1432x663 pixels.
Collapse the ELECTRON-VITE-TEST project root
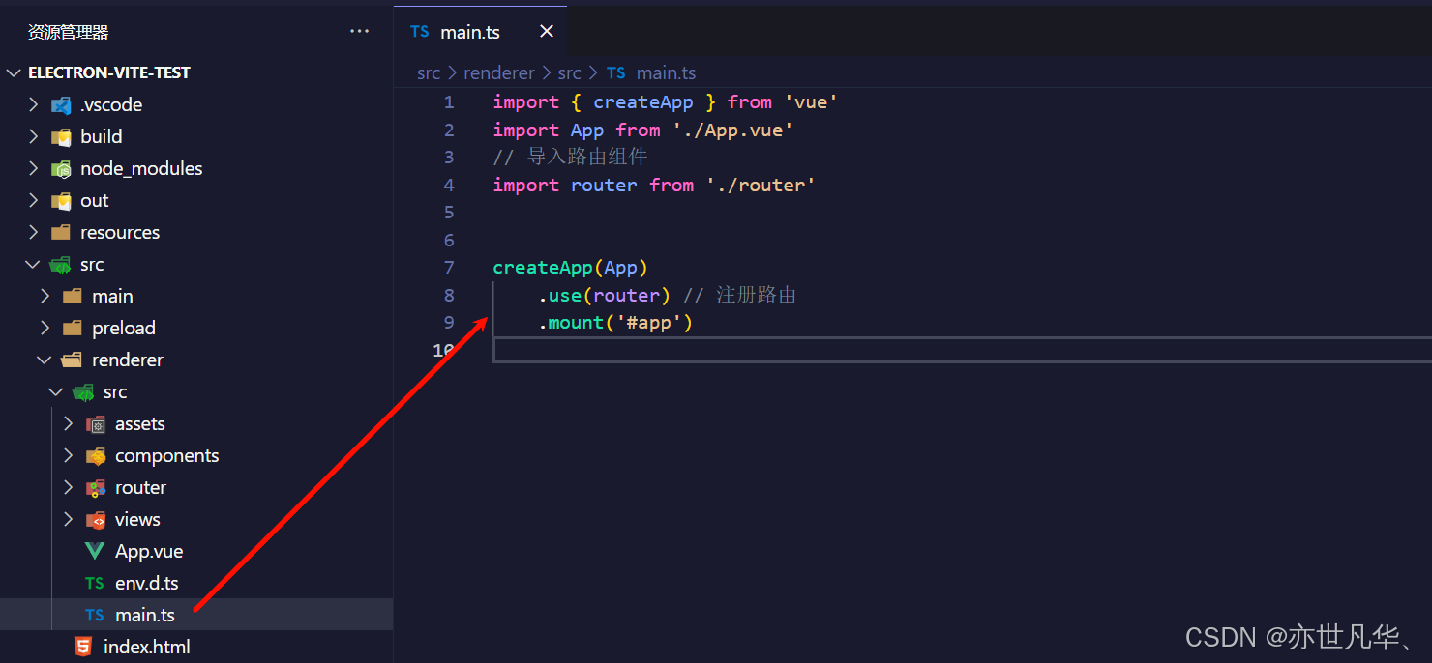(x=14, y=72)
